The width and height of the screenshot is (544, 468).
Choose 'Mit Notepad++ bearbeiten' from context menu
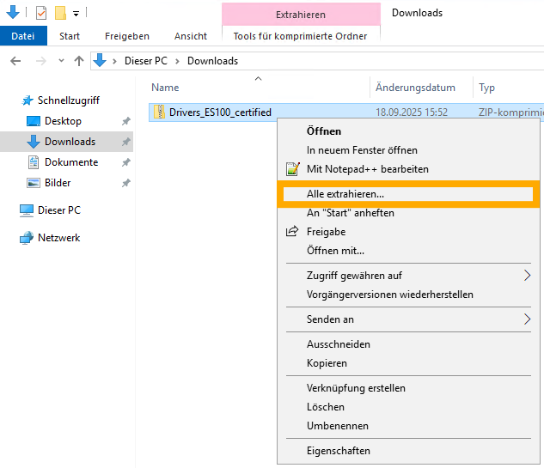367,169
